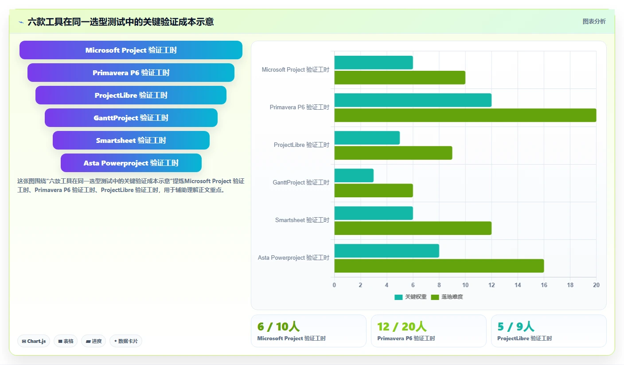Click the x-axis tick value 10
The image size is (624, 365).
pyautogui.click(x=465, y=285)
